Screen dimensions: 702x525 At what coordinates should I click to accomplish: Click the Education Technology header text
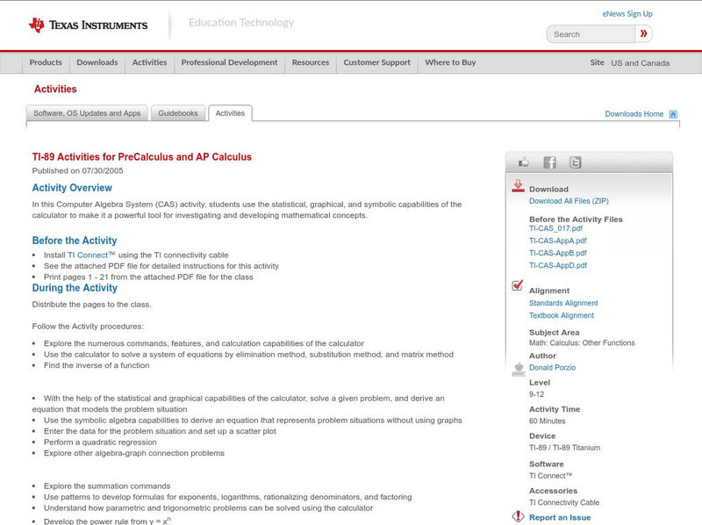tap(240, 23)
